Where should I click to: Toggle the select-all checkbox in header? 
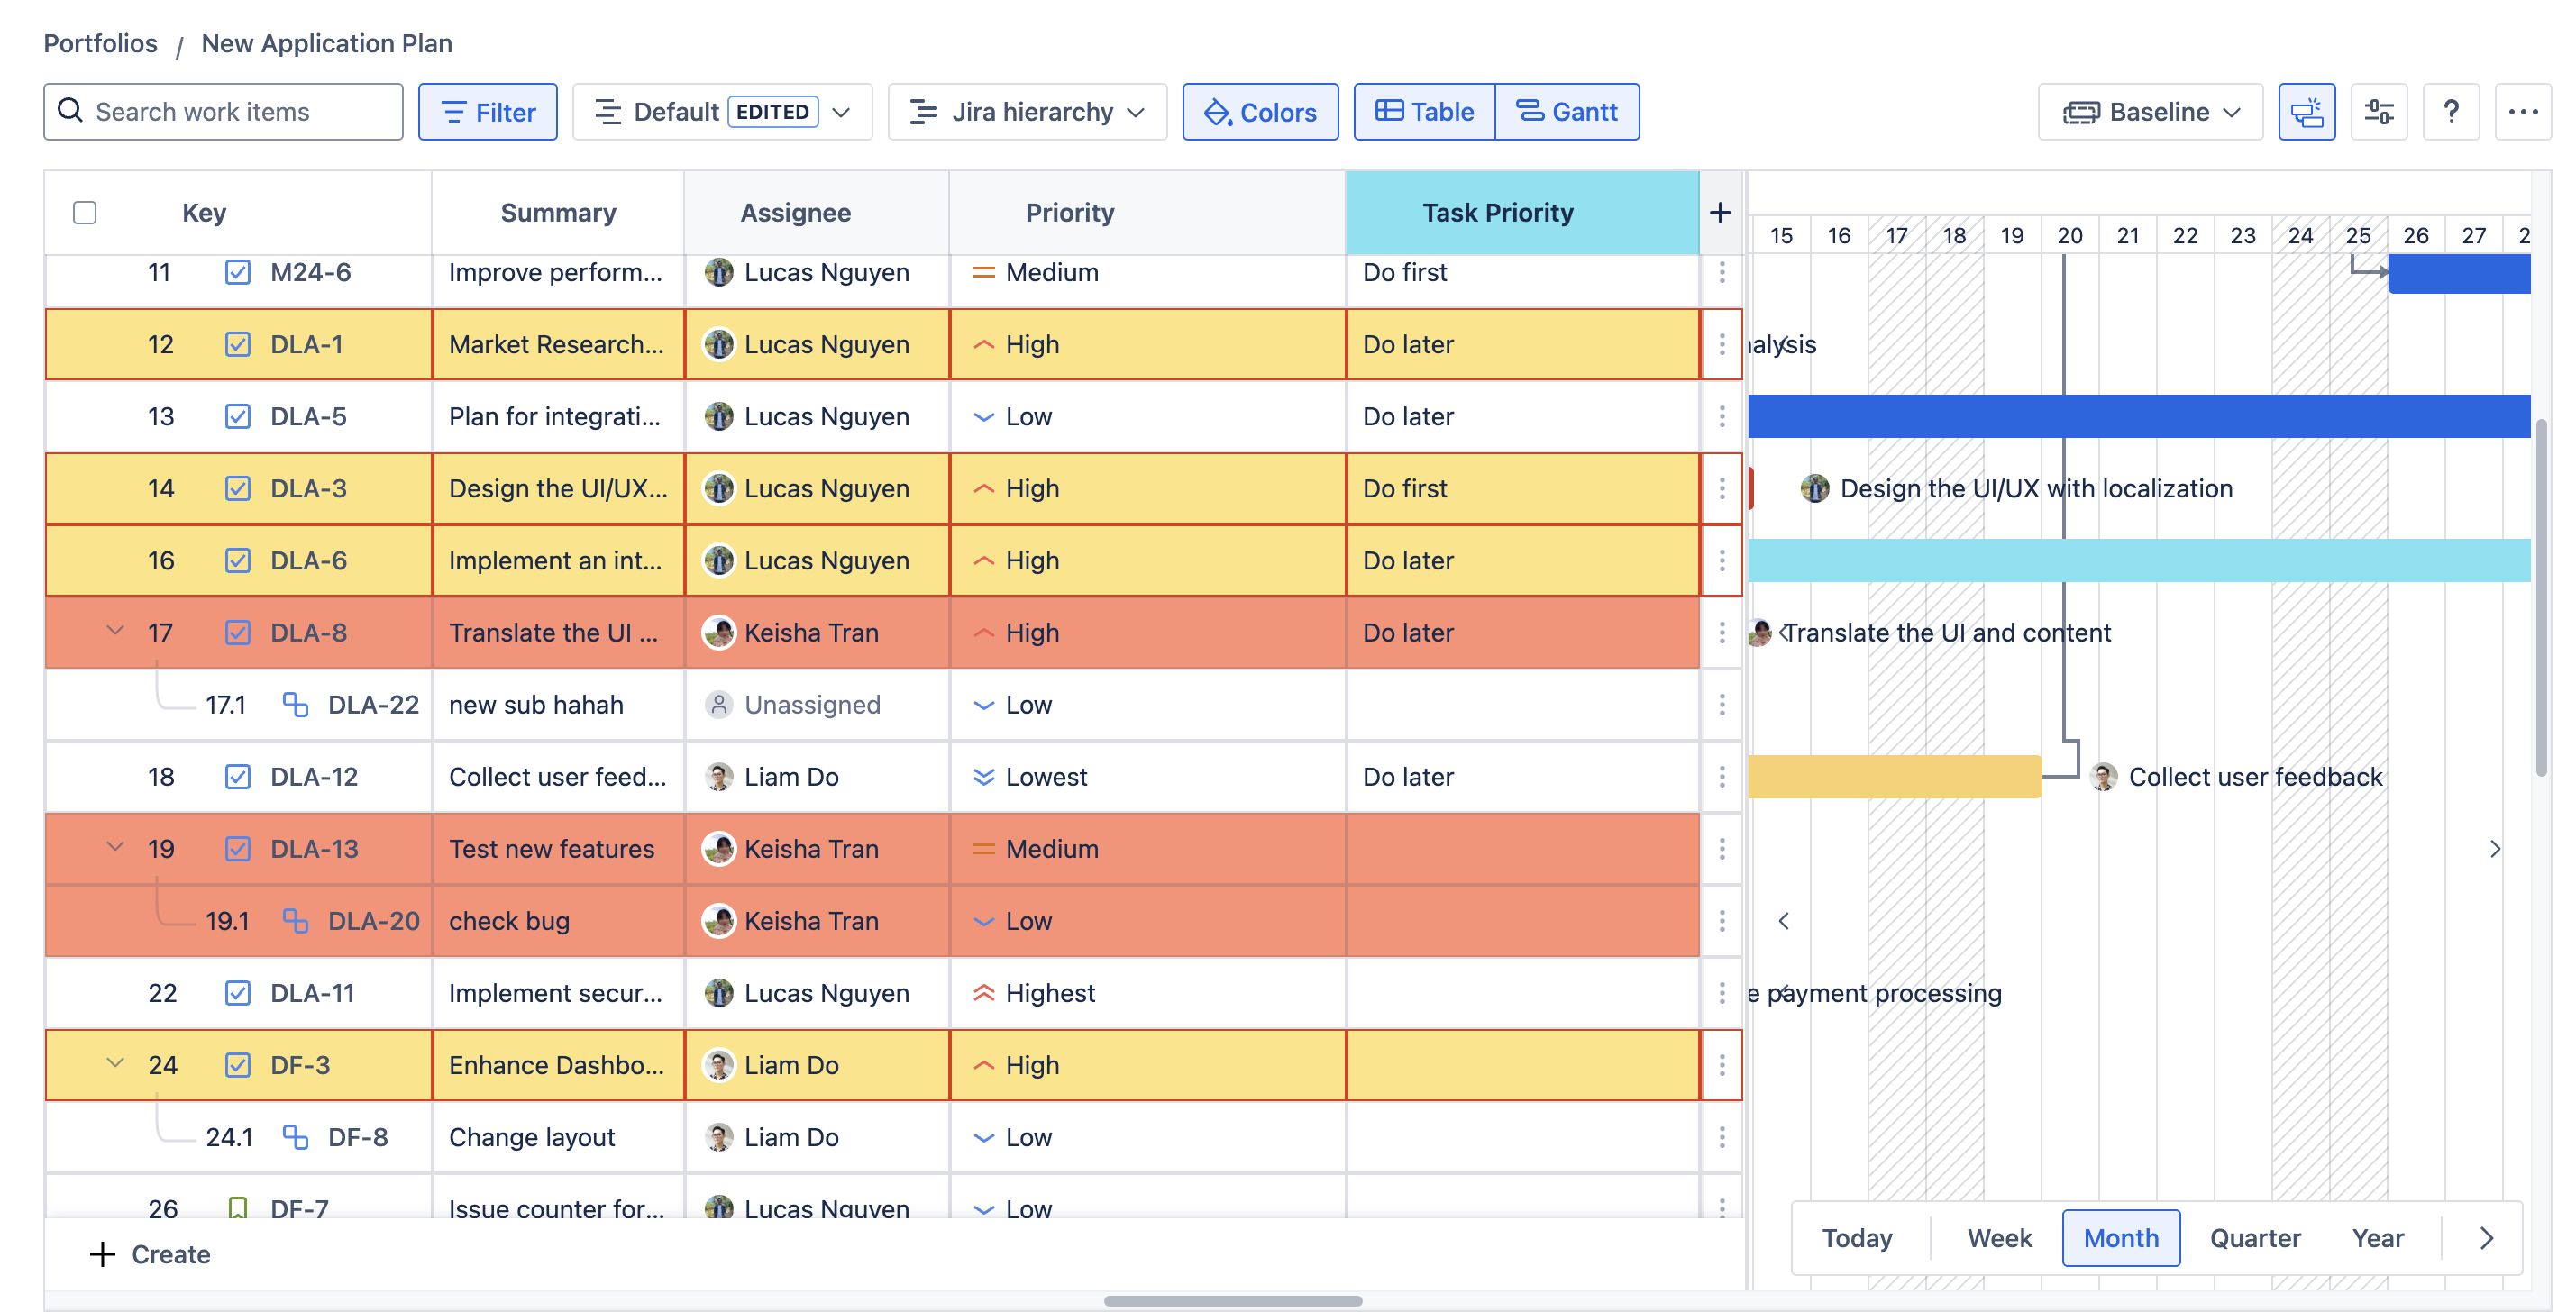[85, 213]
